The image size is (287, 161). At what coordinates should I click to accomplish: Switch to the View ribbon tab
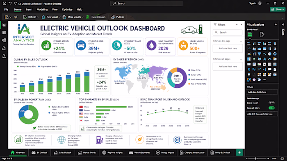(x=55, y=9)
